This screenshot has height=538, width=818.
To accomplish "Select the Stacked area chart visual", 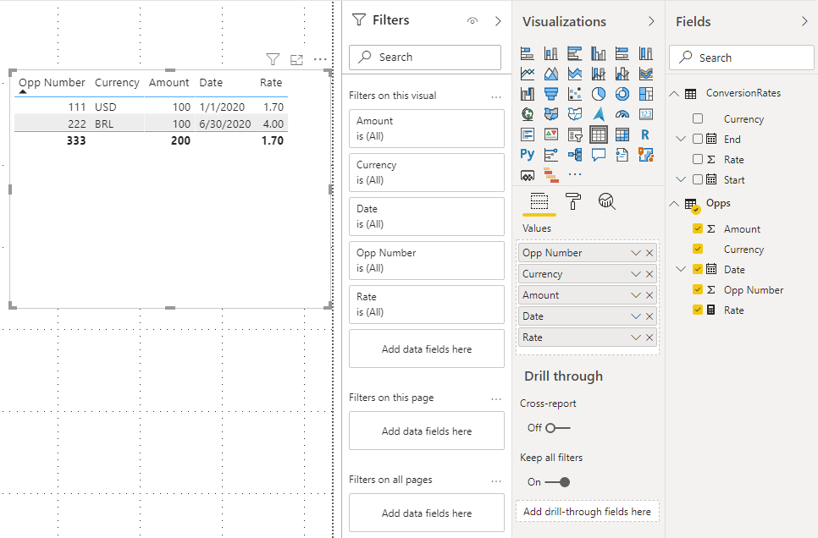I will coord(574,74).
